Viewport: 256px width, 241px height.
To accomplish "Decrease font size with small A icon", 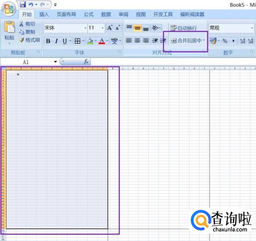I will tap(118, 28).
